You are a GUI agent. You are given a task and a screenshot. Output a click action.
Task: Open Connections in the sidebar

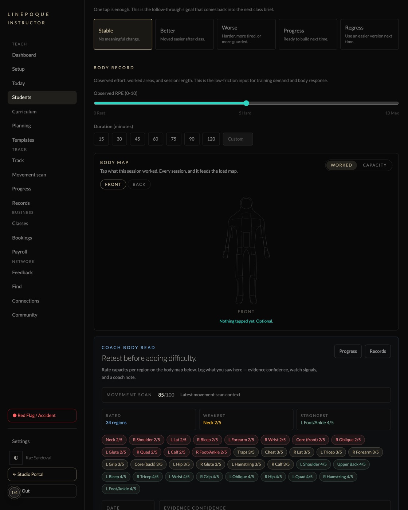pyautogui.click(x=42, y=301)
